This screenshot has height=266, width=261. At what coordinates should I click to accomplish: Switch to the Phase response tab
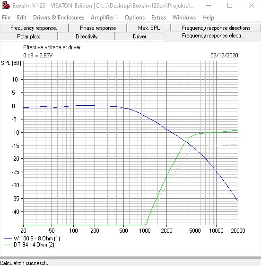[x=98, y=28]
